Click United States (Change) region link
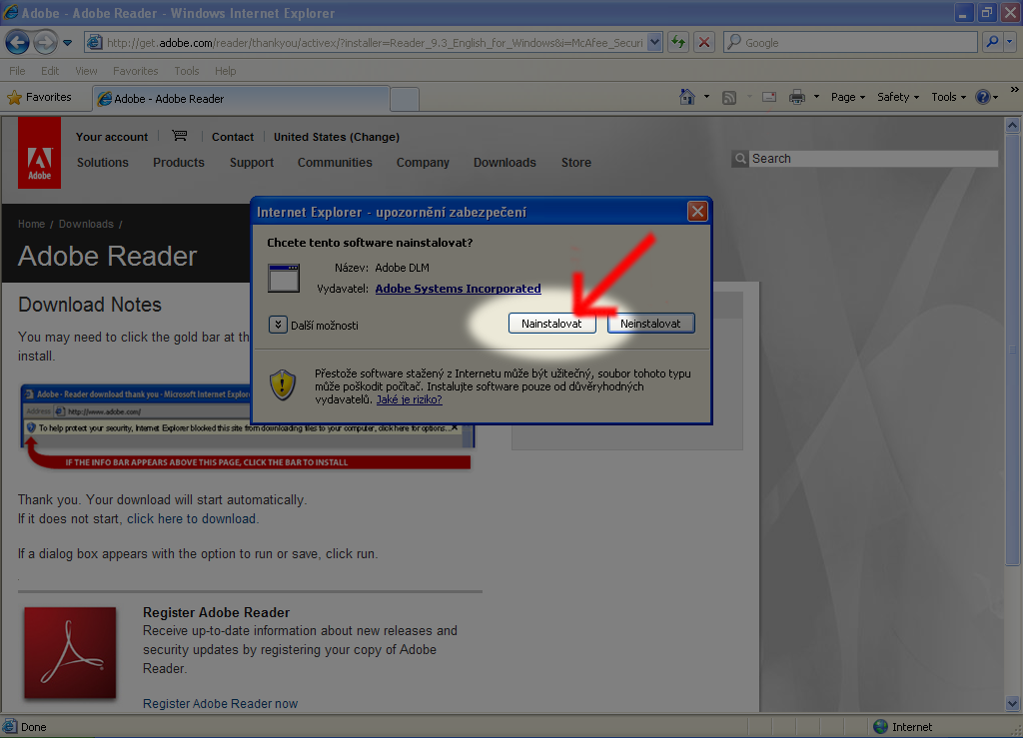The image size is (1023, 738). click(x=337, y=137)
